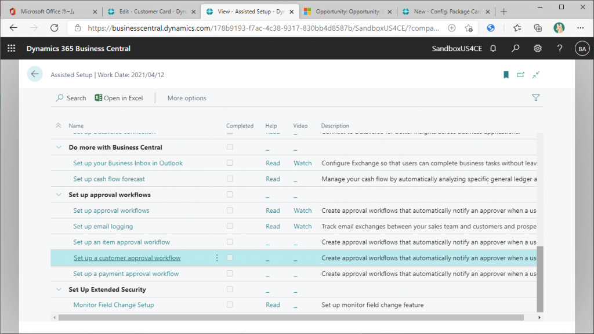Click the blue browser extension icon
594x334 pixels.
491,28
